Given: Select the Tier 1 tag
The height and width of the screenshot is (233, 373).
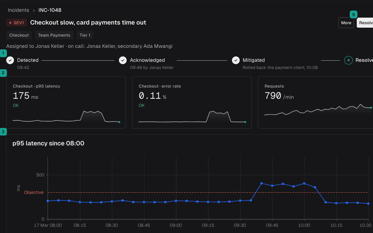Looking at the screenshot, I should [85, 35].
